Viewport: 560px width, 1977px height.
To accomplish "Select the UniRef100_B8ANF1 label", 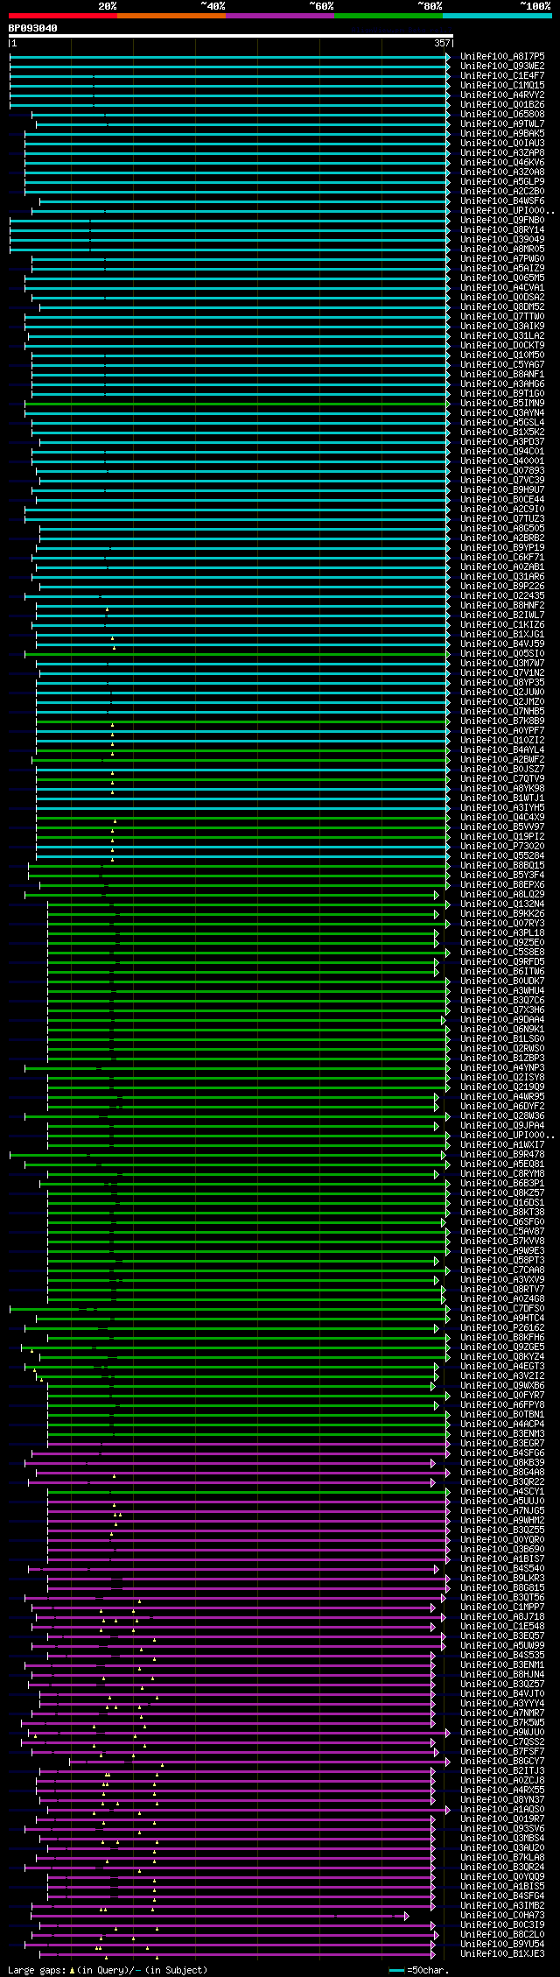I will [502, 374].
